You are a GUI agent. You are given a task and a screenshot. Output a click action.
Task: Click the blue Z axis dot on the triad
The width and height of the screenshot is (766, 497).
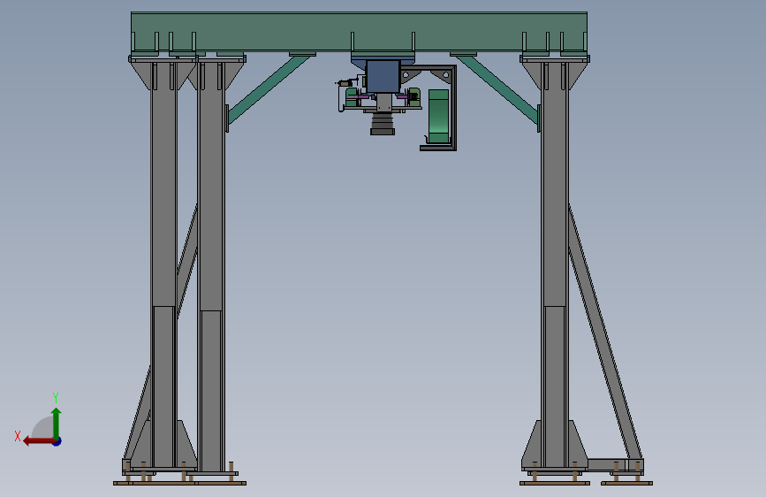coord(57,441)
